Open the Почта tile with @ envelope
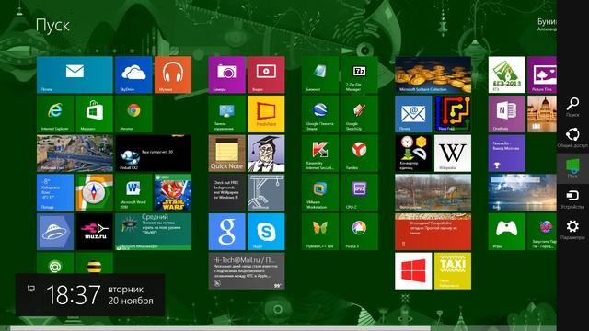The height and width of the screenshot is (331, 589). point(413,114)
